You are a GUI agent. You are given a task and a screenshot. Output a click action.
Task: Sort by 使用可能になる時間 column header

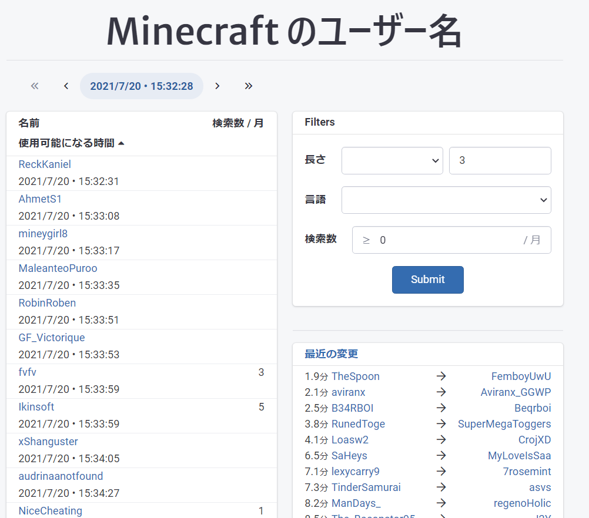click(x=71, y=143)
